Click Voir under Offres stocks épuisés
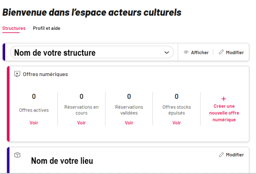256x174 pixels. click(177, 123)
